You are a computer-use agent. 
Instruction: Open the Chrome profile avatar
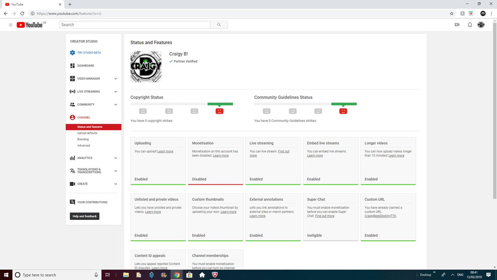(483, 13)
